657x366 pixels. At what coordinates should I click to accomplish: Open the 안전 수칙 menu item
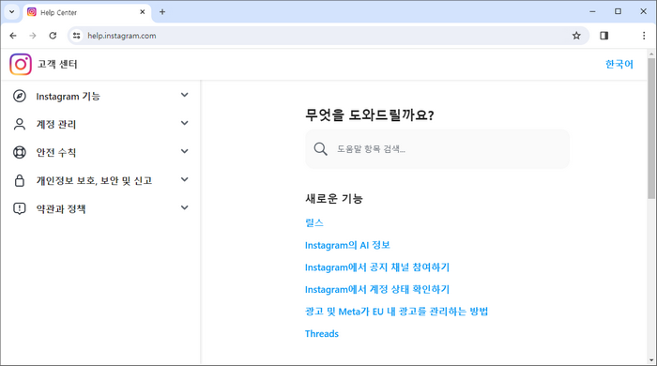100,152
